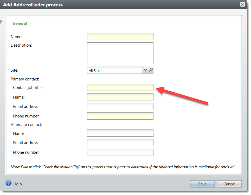Click the 'Site:' label
Viewport: 251px width, 195px height.
pyautogui.click(x=14, y=70)
